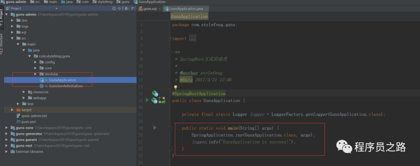The image size is (420, 166).
Task: Open the 1: Project tool window tab
Action: [1, 18]
